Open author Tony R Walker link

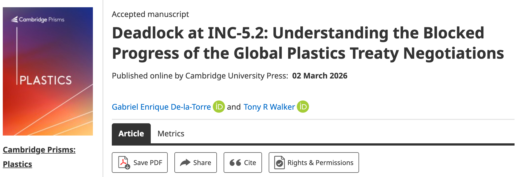click(x=269, y=107)
